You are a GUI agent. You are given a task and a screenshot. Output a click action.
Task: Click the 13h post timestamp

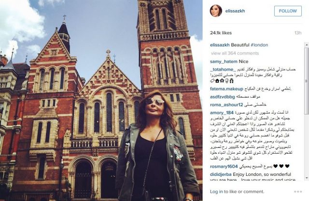coord(298,33)
